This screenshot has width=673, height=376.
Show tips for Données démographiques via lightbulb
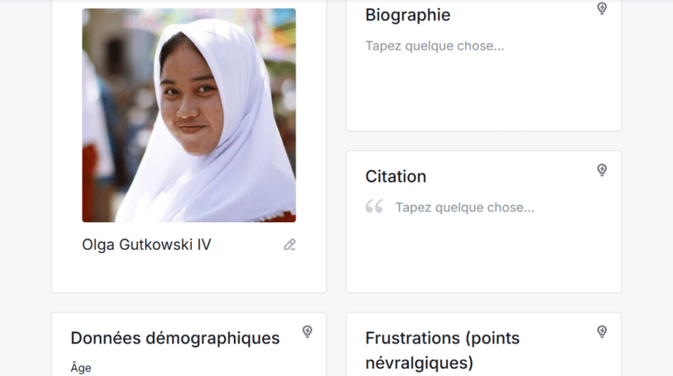pyautogui.click(x=308, y=331)
